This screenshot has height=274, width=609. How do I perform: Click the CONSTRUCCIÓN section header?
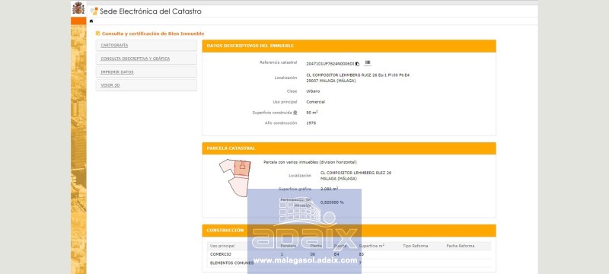pos(349,231)
